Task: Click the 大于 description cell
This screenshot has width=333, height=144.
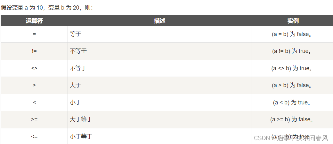Action: 159,85
